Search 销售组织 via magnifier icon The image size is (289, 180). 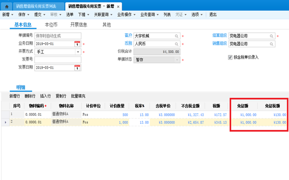271,44
